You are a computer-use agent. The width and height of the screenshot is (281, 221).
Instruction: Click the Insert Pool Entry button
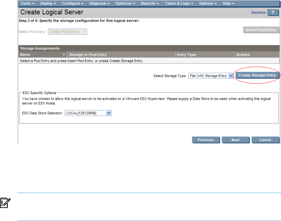pos(261,30)
